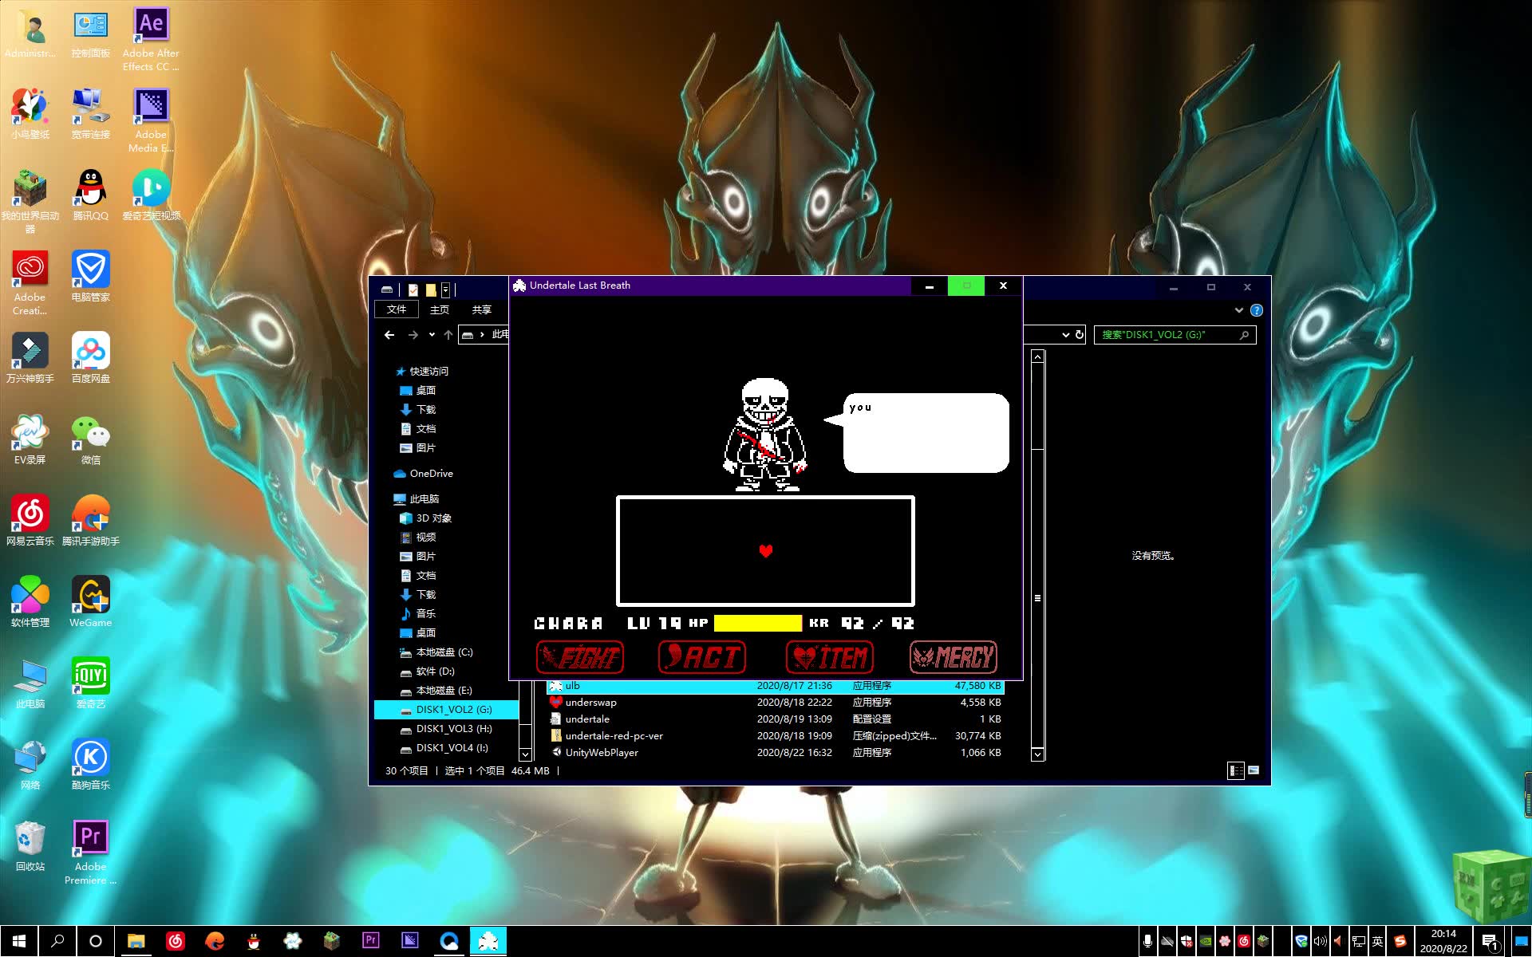Expand the ribbon with the chevron

point(1238,310)
